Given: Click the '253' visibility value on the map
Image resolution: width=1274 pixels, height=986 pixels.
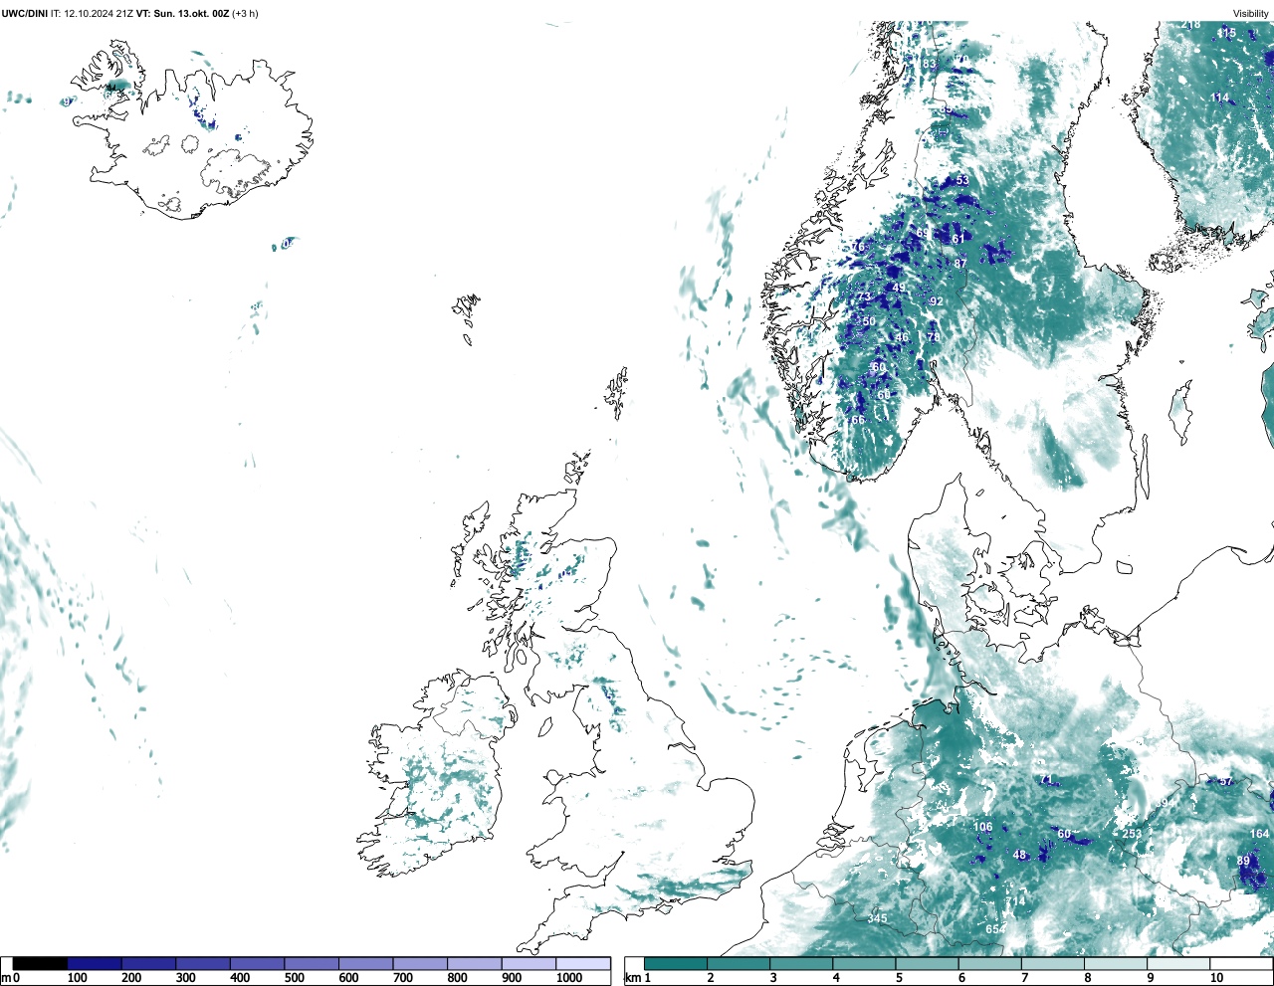Looking at the screenshot, I should click(x=1132, y=834).
